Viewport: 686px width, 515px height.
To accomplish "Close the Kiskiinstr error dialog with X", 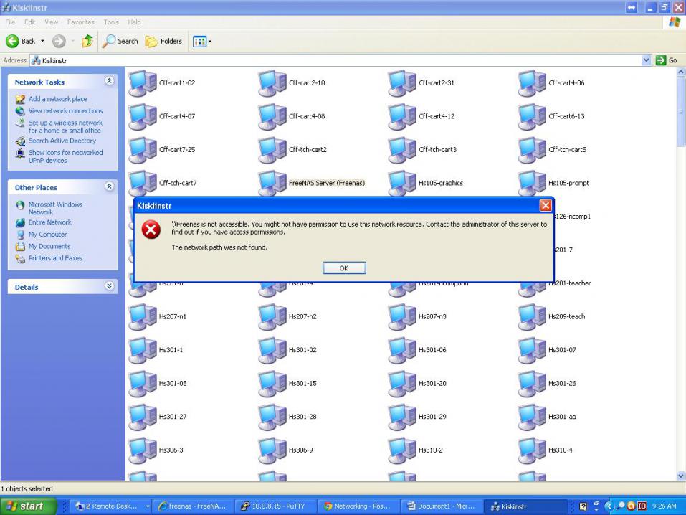I will (x=545, y=205).
